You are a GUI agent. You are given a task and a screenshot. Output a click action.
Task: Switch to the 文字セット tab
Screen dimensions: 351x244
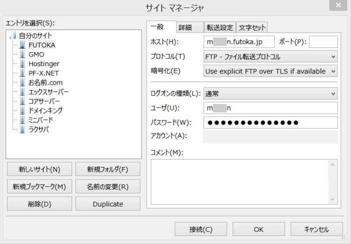252,27
